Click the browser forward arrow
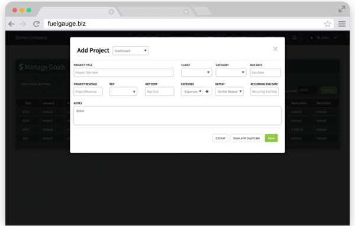This screenshot has width=355, height=226. click(23, 24)
